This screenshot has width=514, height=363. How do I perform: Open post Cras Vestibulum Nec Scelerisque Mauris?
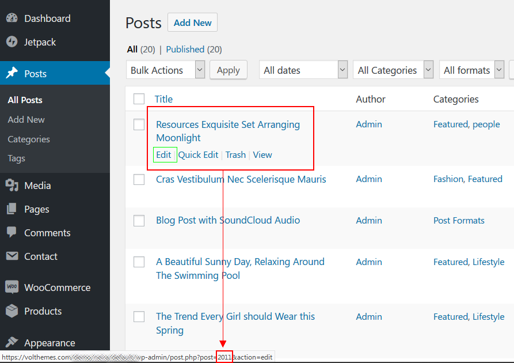pos(241,179)
